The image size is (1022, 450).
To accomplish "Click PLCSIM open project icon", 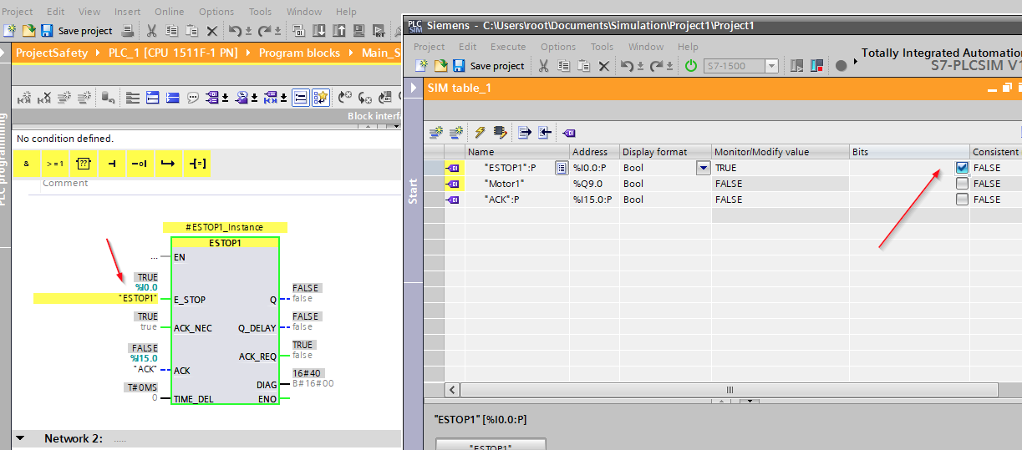I will (440, 66).
